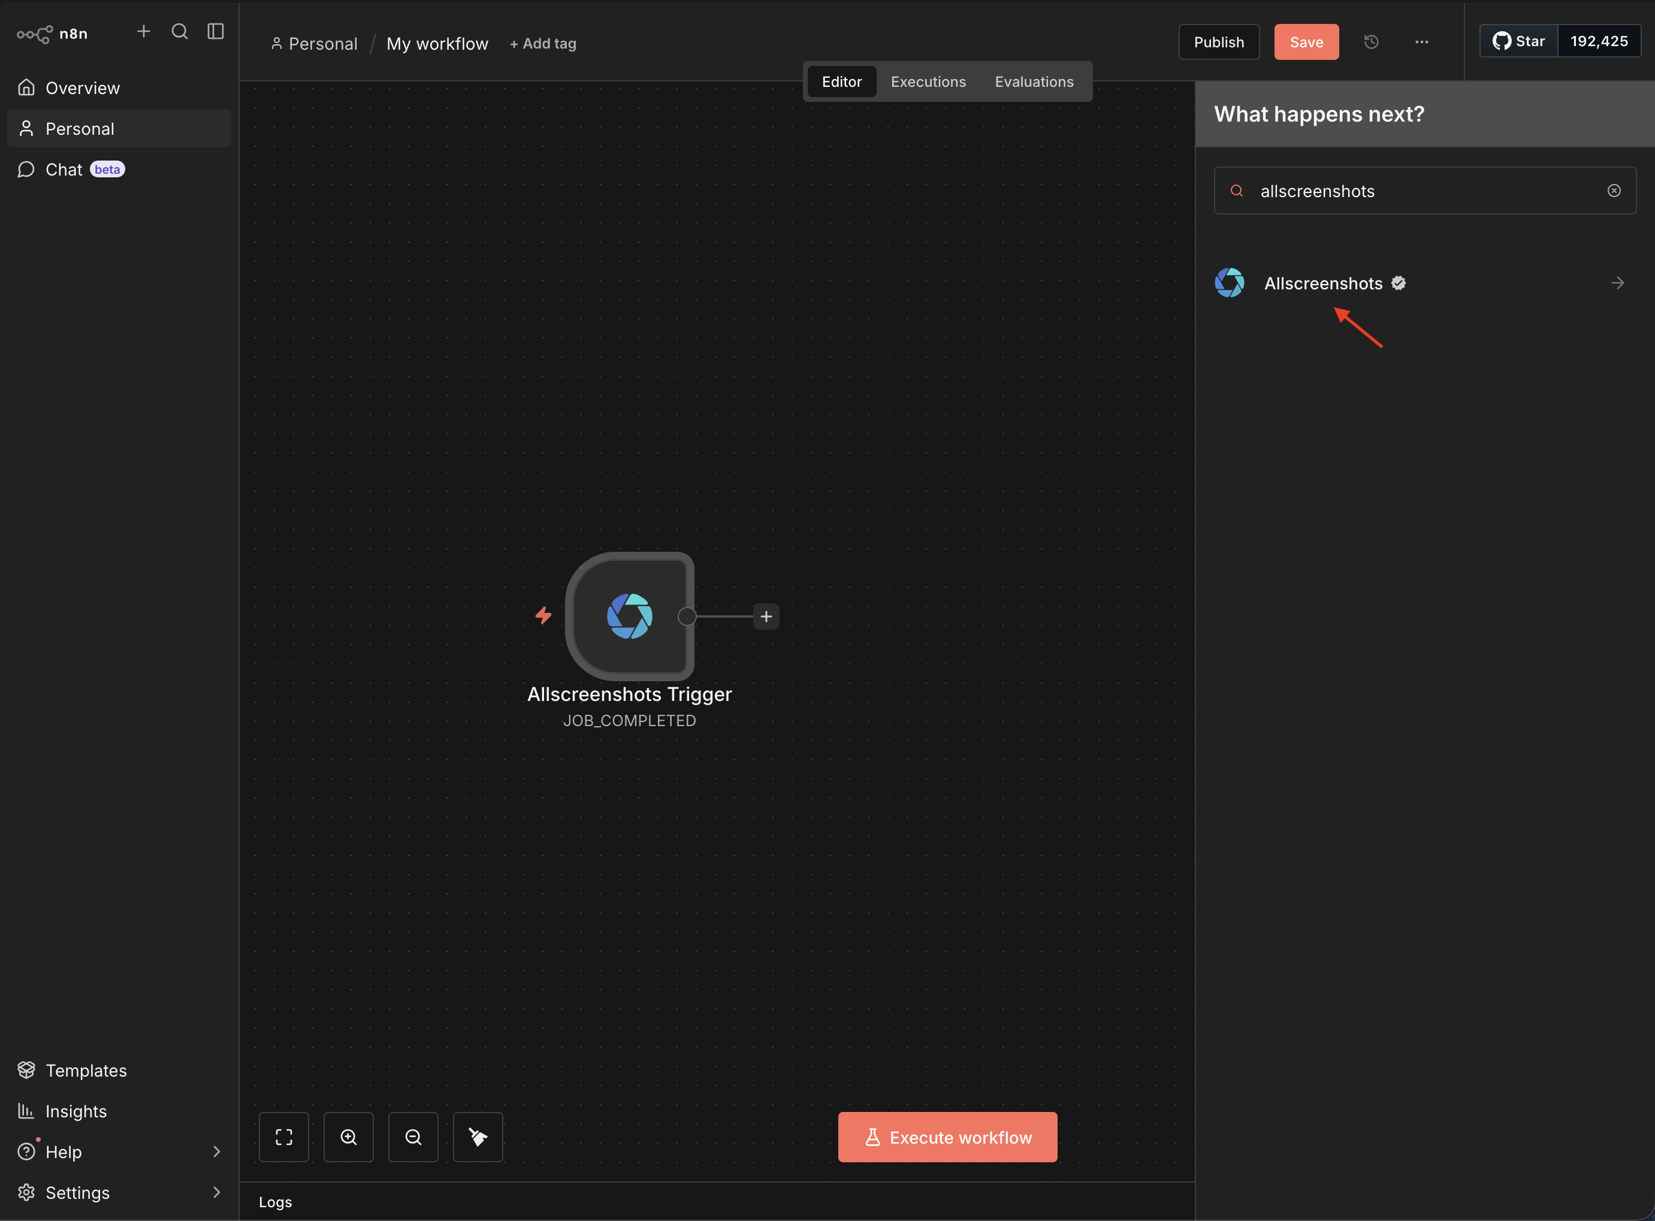Click the GitHub Star button
The height and width of the screenshot is (1221, 1655).
pyautogui.click(x=1519, y=41)
